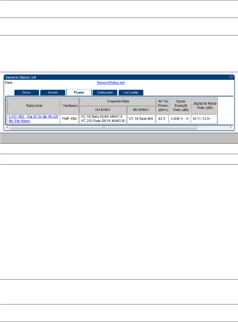Sort by Signal to Noise Ratio arrows
The height and width of the screenshot is (322, 238).
point(192,105)
